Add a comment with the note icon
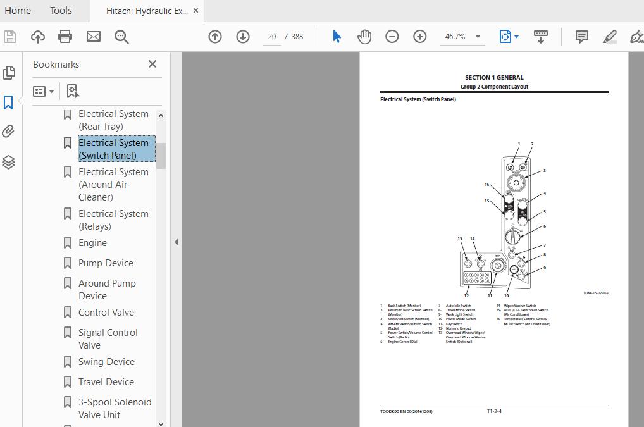 click(581, 37)
